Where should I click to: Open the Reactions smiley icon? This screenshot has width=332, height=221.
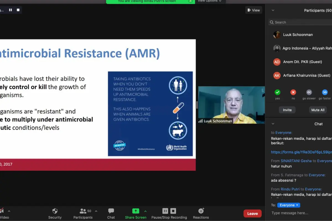click(x=201, y=211)
